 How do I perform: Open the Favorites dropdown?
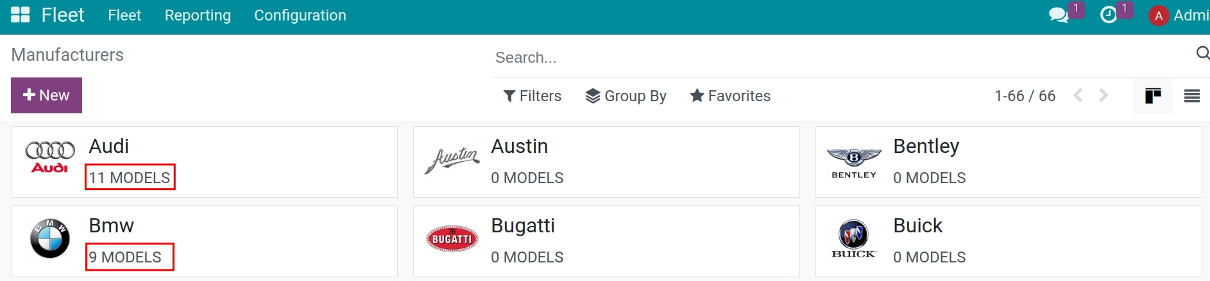point(730,96)
